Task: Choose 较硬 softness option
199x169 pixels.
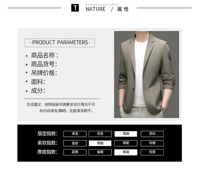Action: pos(152,143)
